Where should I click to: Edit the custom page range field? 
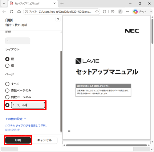28,105
